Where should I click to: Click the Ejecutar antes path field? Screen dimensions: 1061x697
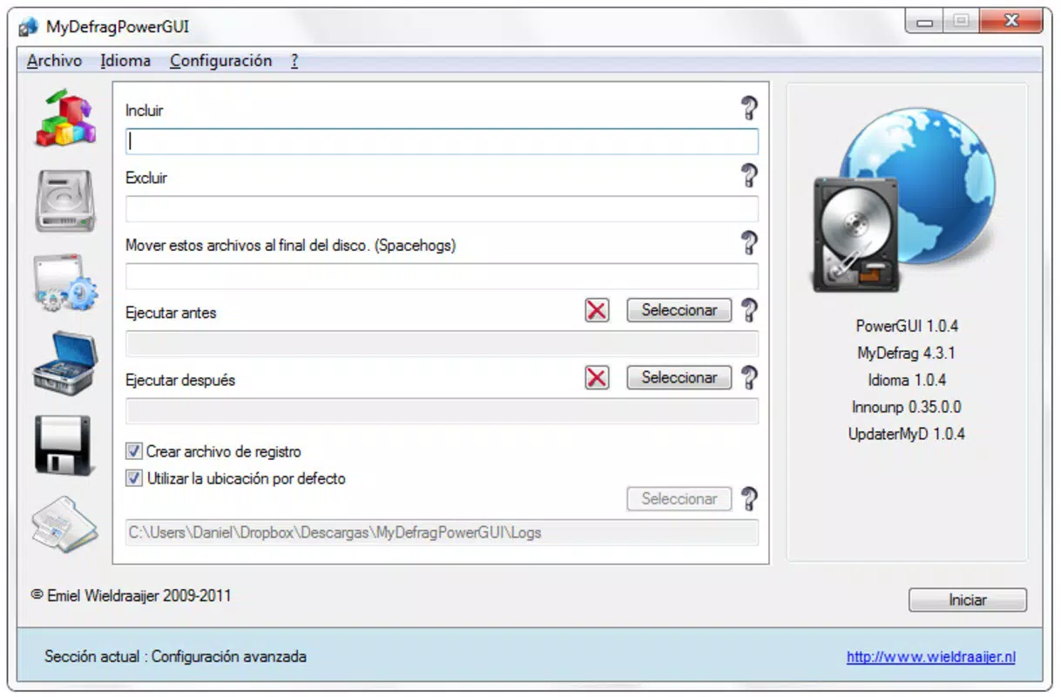tap(442, 343)
